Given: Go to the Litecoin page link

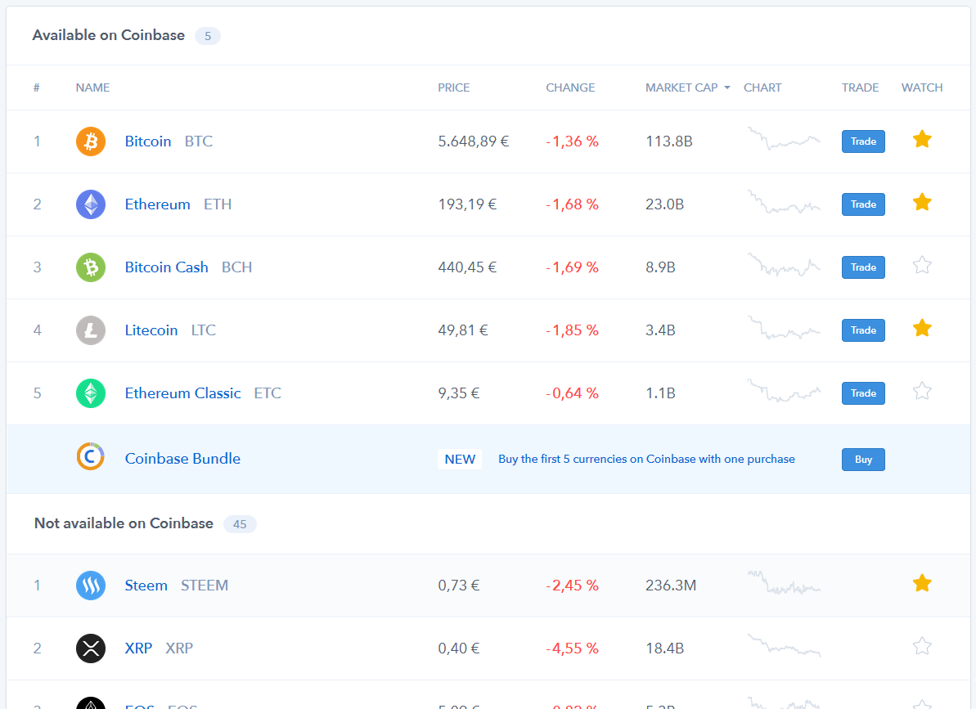Looking at the screenshot, I should click(x=151, y=330).
